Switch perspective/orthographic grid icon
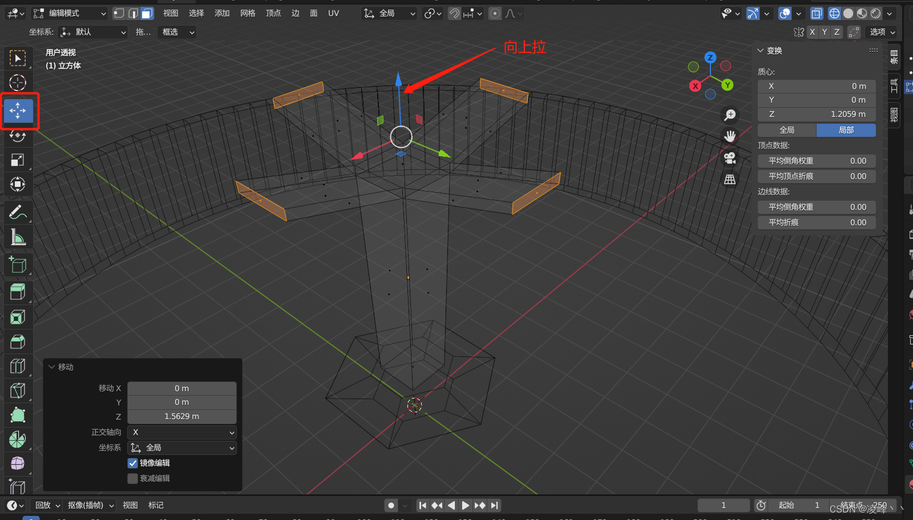913x520 pixels. [x=730, y=180]
